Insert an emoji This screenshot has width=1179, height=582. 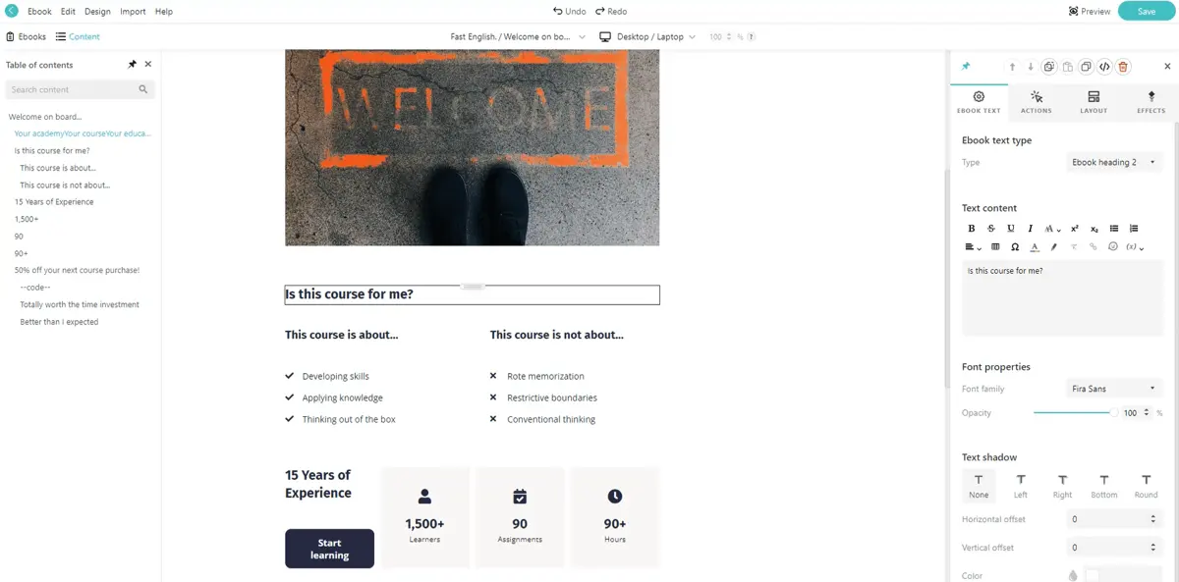1113,247
